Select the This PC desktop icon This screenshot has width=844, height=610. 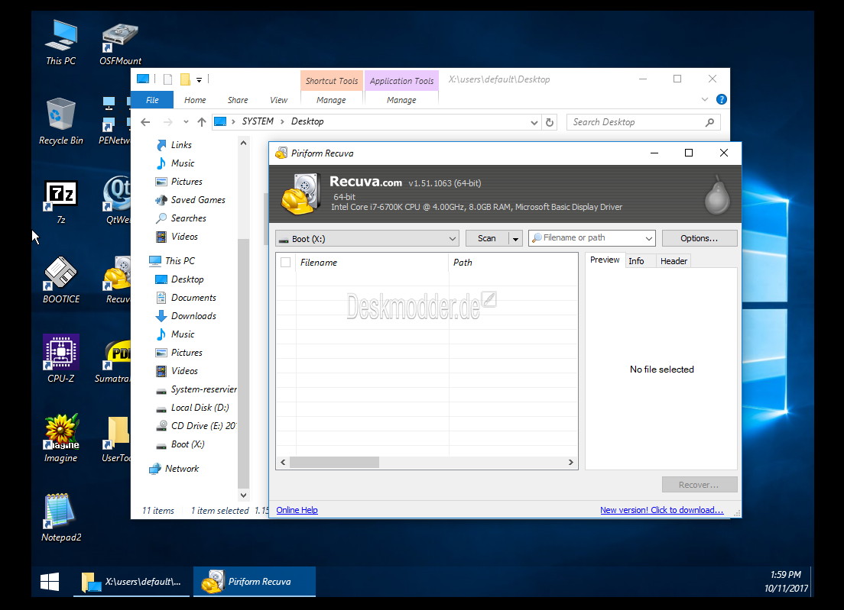tap(61, 43)
